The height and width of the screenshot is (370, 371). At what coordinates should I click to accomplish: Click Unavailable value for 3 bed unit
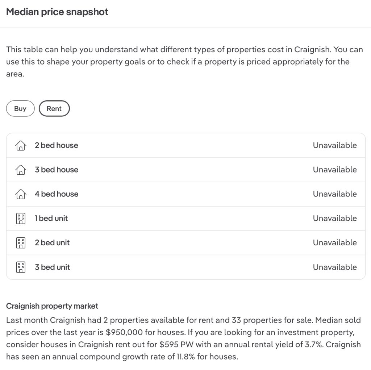point(335,267)
